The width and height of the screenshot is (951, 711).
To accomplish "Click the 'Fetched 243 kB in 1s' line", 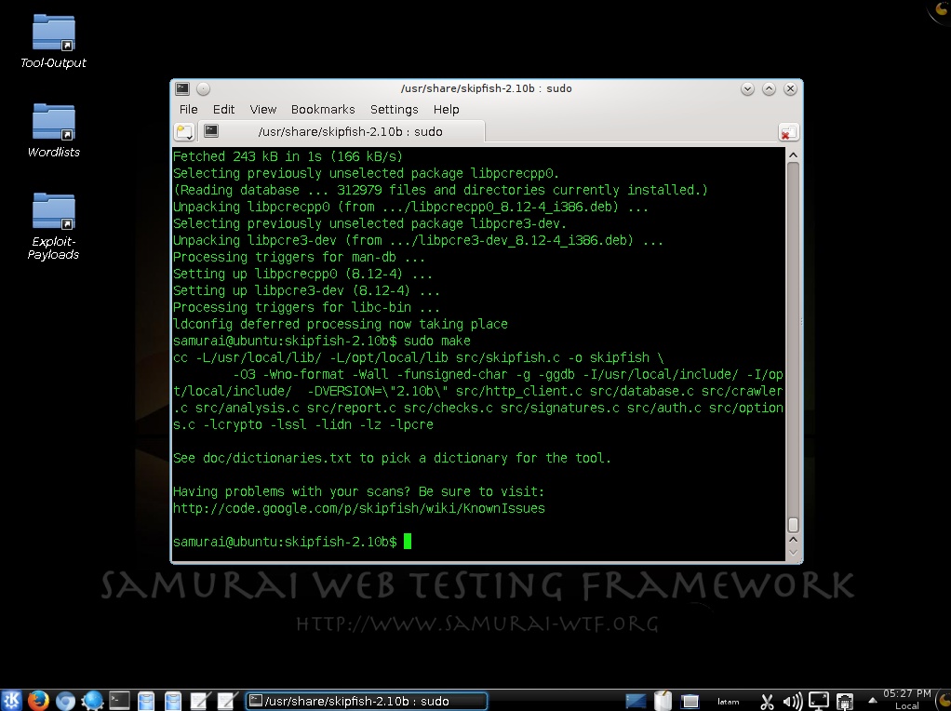I will pyautogui.click(x=288, y=156).
